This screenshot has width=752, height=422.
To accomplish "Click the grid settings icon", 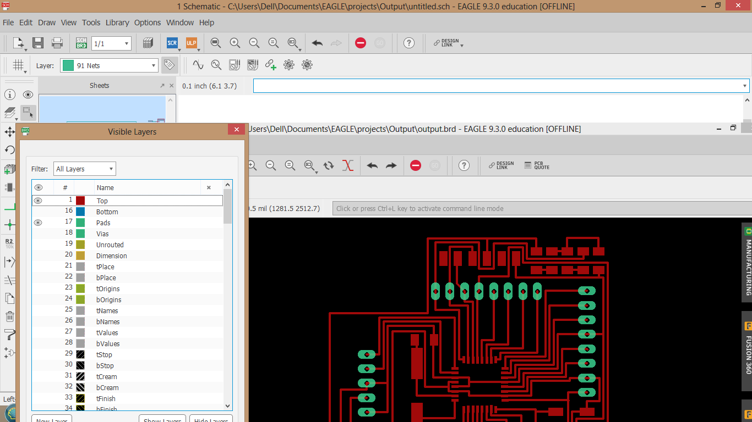I will tap(18, 65).
